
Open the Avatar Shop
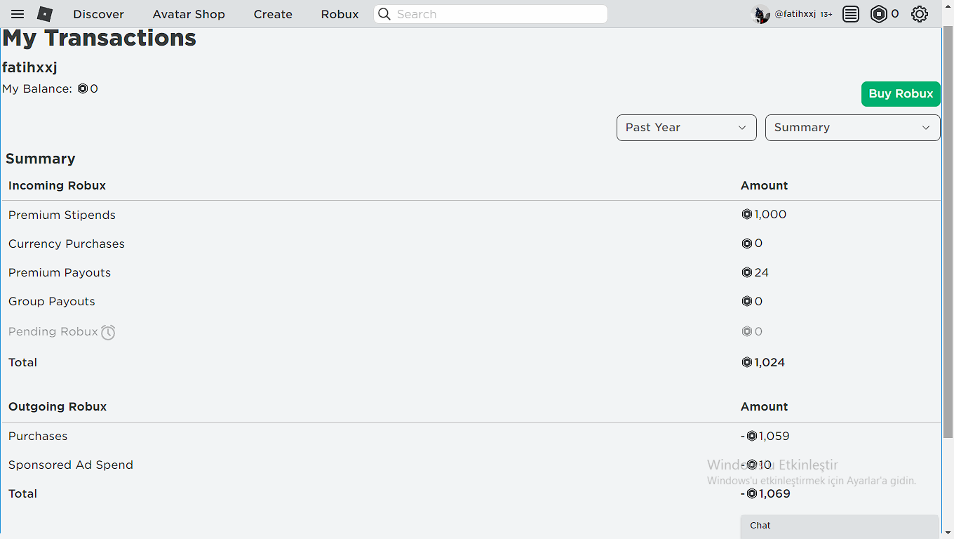point(189,14)
